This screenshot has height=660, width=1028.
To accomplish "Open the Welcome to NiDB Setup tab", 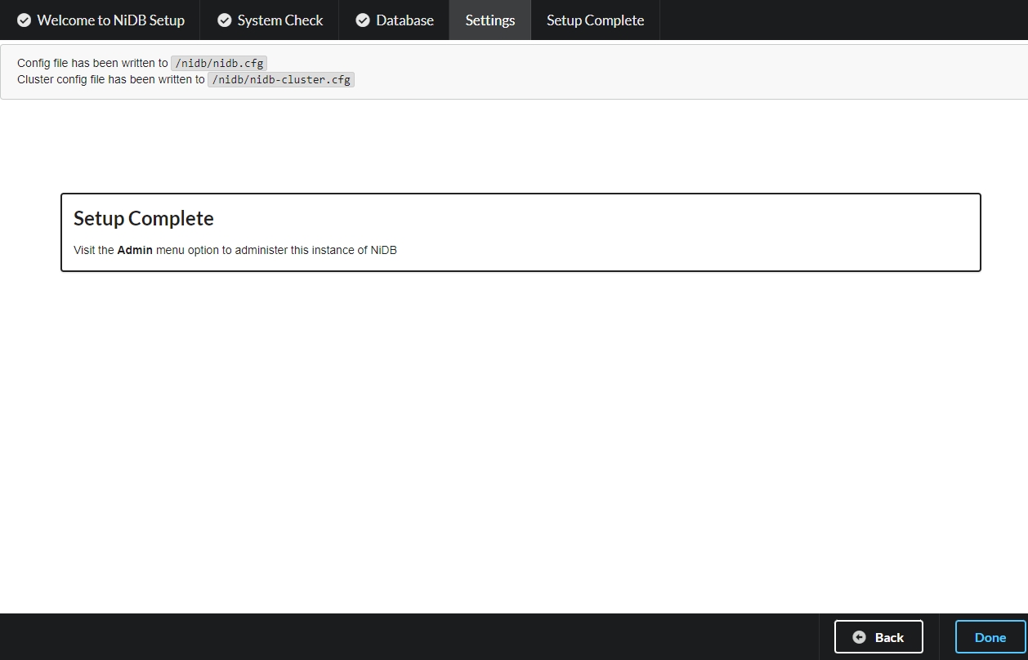I will point(110,20).
